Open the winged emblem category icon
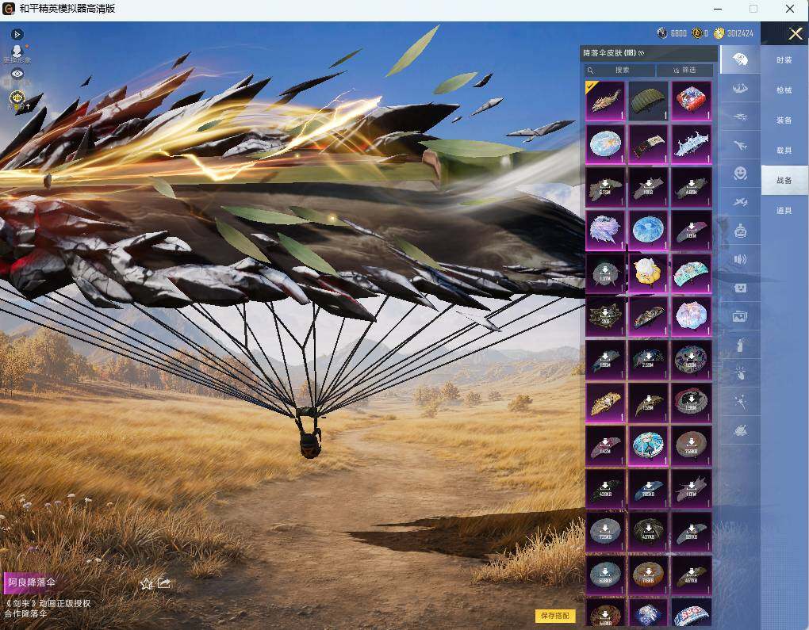The width and height of the screenshot is (809, 630). (x=740, y=89)
